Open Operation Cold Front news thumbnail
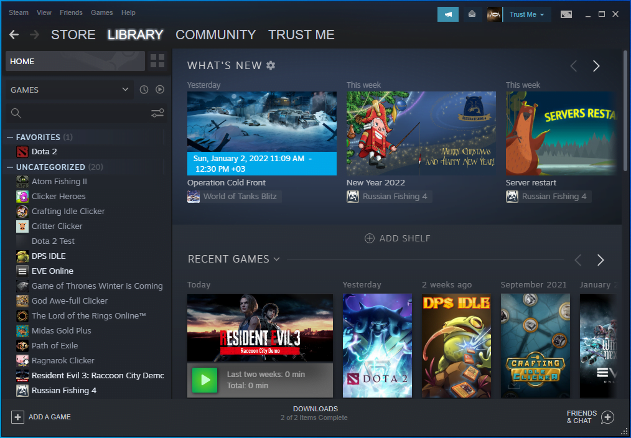631x438 pixels. coord(262,133)
